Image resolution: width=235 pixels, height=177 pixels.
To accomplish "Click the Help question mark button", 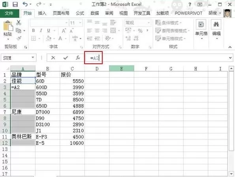I will point(190,4).
